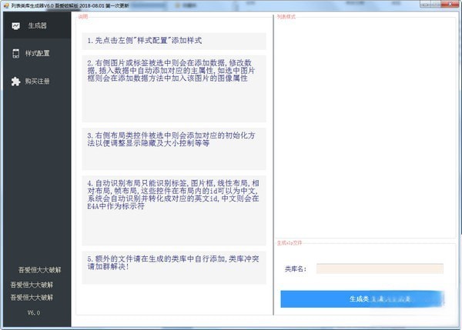The image size is (462, 330).
Task: Close the window with red X button
Action: [450, 5]
